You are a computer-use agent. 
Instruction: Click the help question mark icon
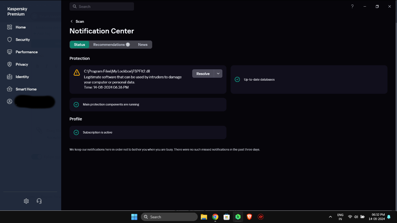(x=352, y=7)
